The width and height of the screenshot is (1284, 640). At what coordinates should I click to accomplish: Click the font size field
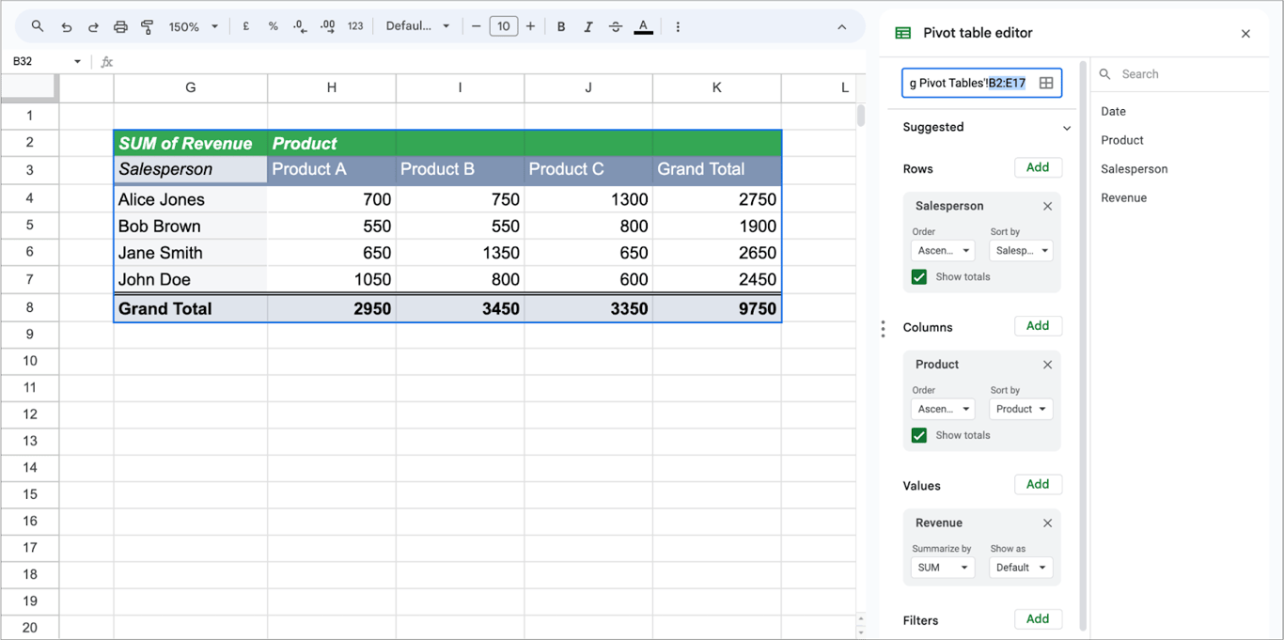click(504, 26)
